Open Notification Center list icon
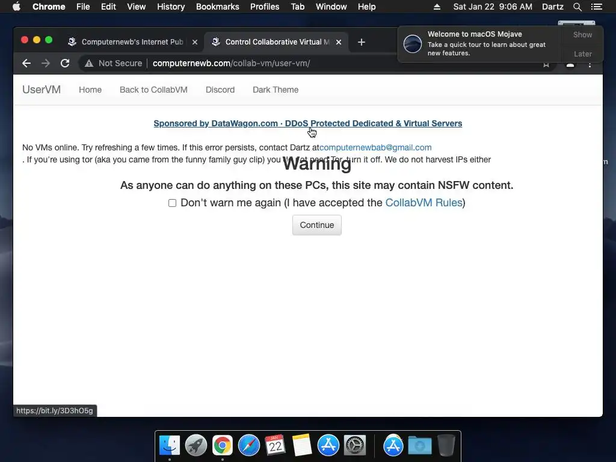 pos(596,7)
